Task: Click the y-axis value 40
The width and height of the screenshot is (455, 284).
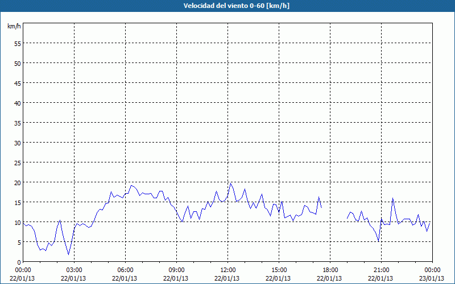Action: click(18, 103)
